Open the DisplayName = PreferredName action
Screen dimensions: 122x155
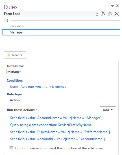point(60,132)
